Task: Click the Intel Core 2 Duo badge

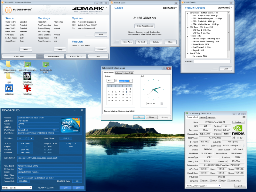Action: tap(70, 125)
